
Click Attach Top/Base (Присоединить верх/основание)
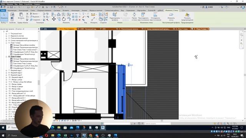[143, 16]
